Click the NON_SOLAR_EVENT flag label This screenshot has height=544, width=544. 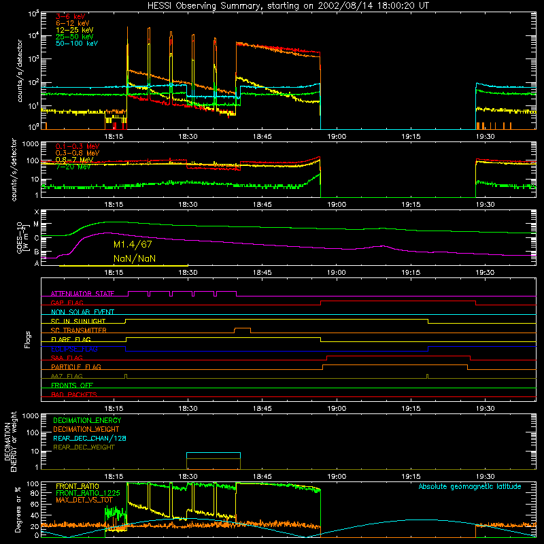click(x=82, y=312)
